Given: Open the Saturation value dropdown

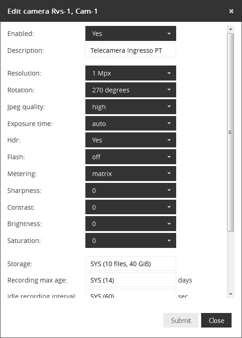Looking at the screenshot, I should click(131, 240).
